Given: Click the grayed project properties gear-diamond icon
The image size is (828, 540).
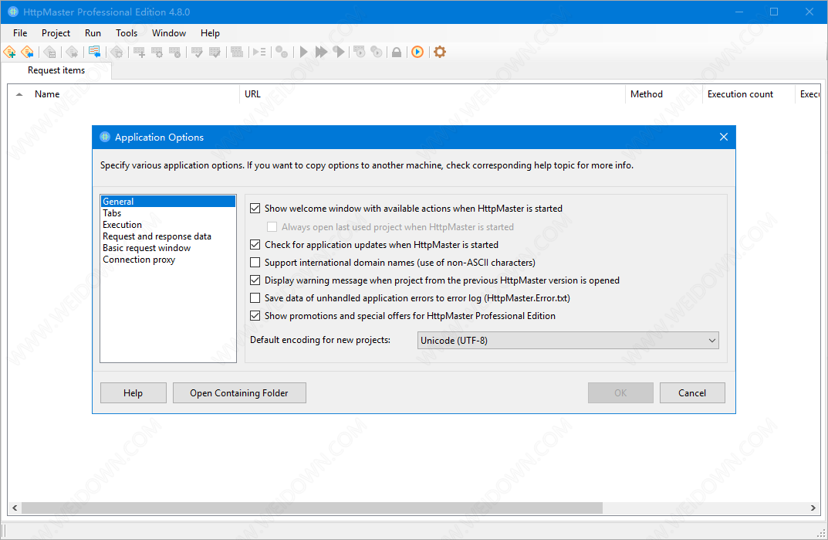Looking at the screenshot, I should [x=117, y=52].
